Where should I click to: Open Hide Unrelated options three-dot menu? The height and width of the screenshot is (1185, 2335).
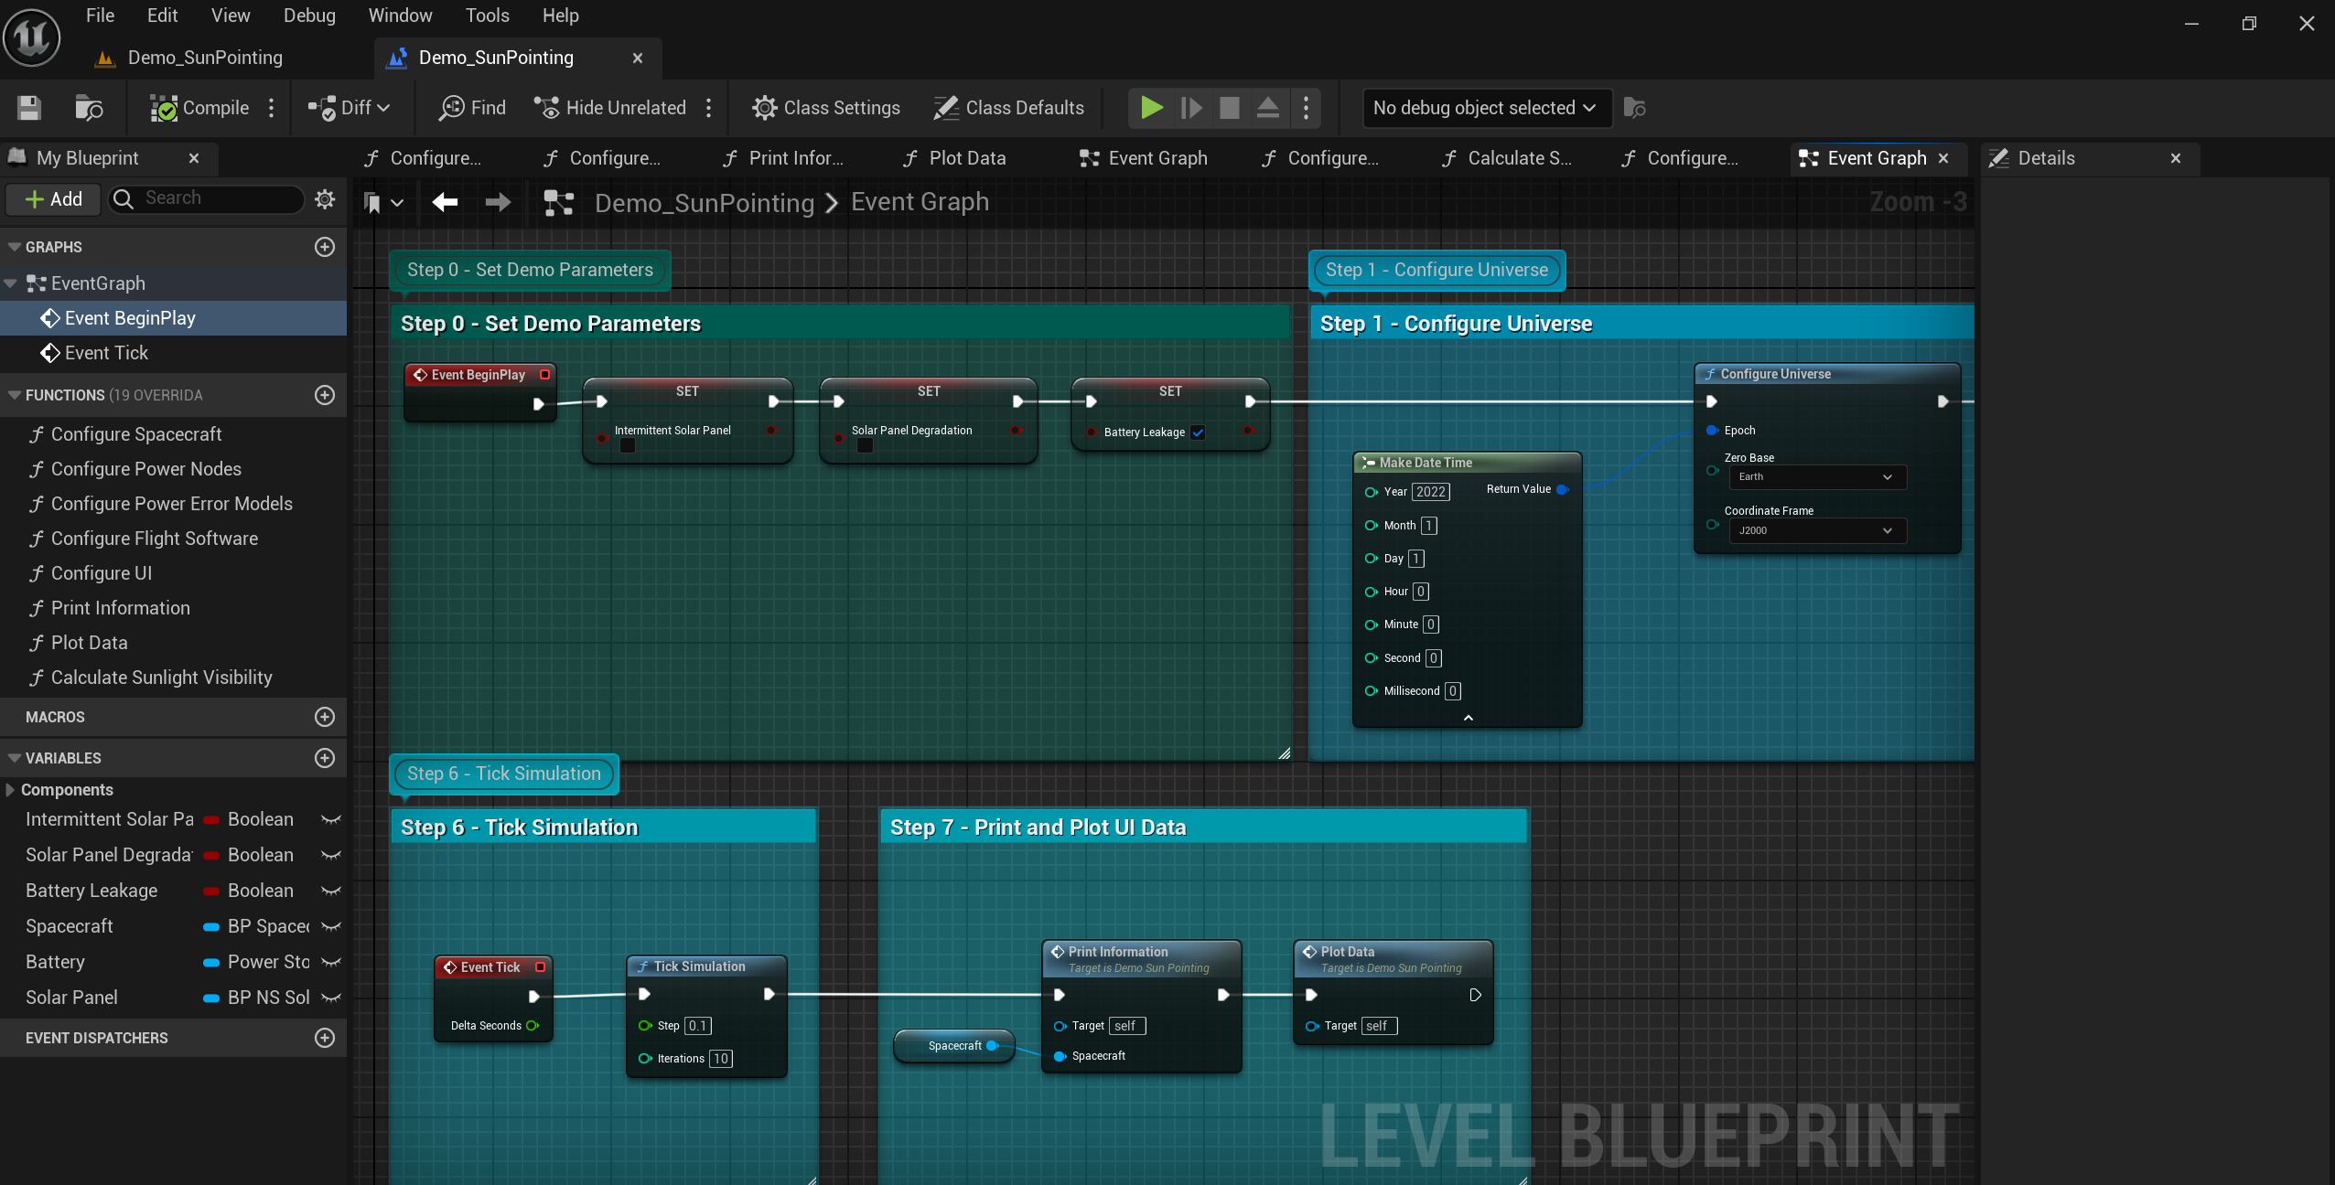709,108
